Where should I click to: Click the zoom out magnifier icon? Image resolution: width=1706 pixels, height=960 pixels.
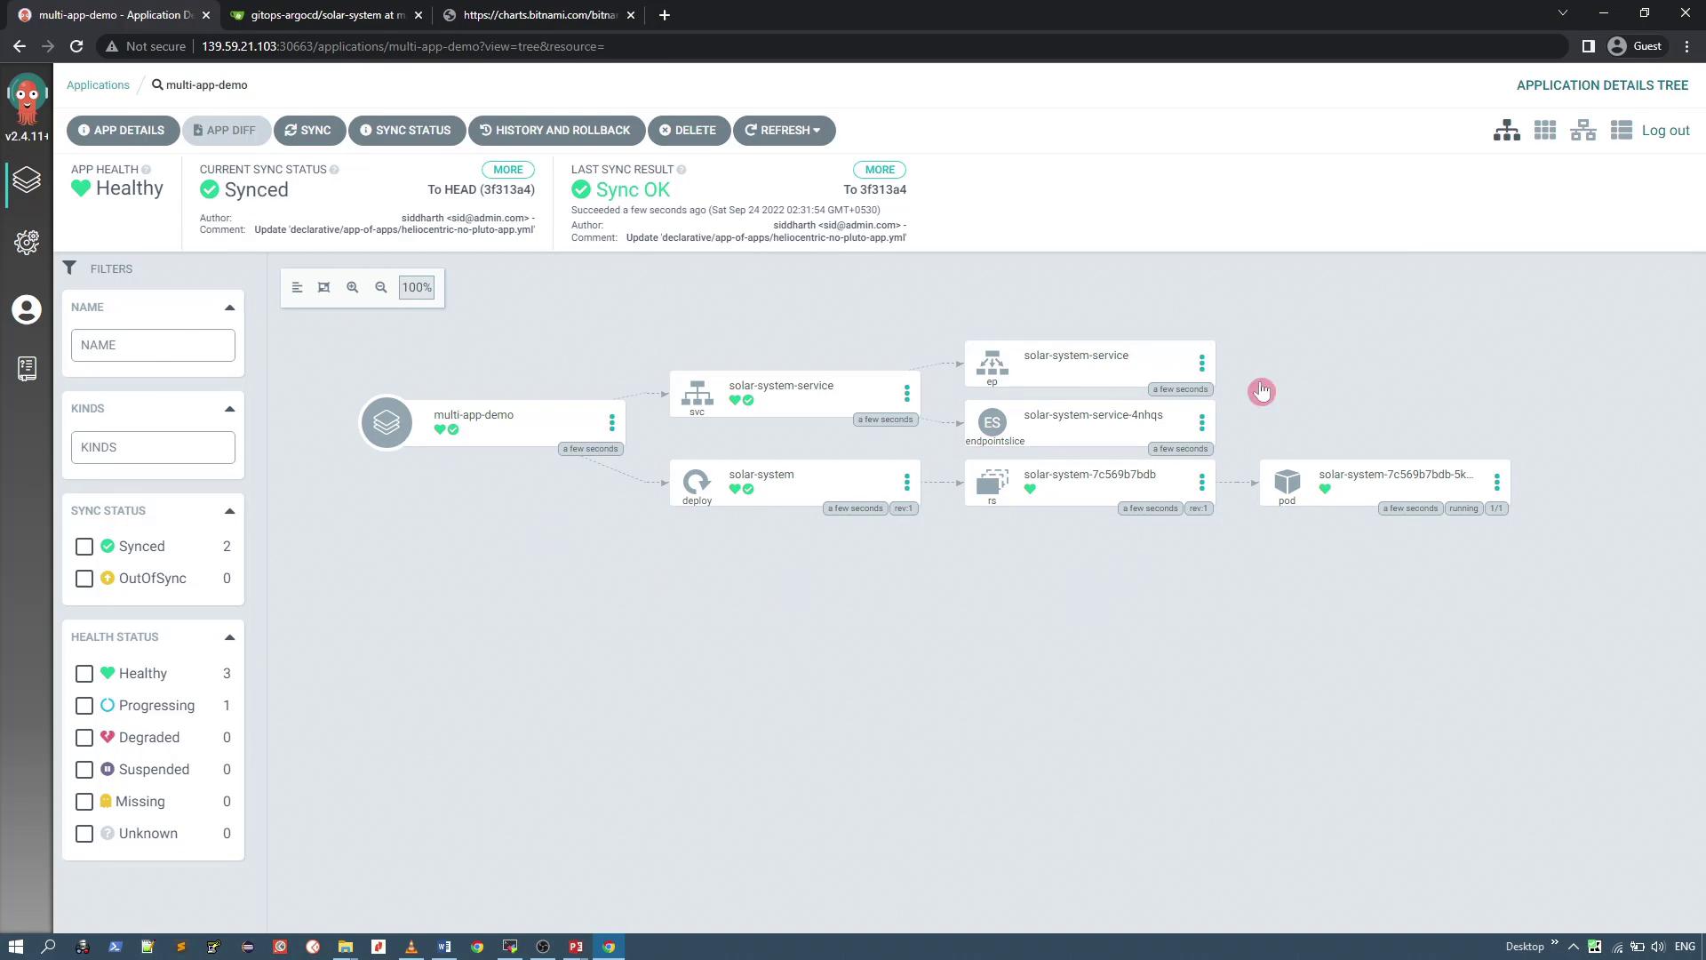pos(381,287)
